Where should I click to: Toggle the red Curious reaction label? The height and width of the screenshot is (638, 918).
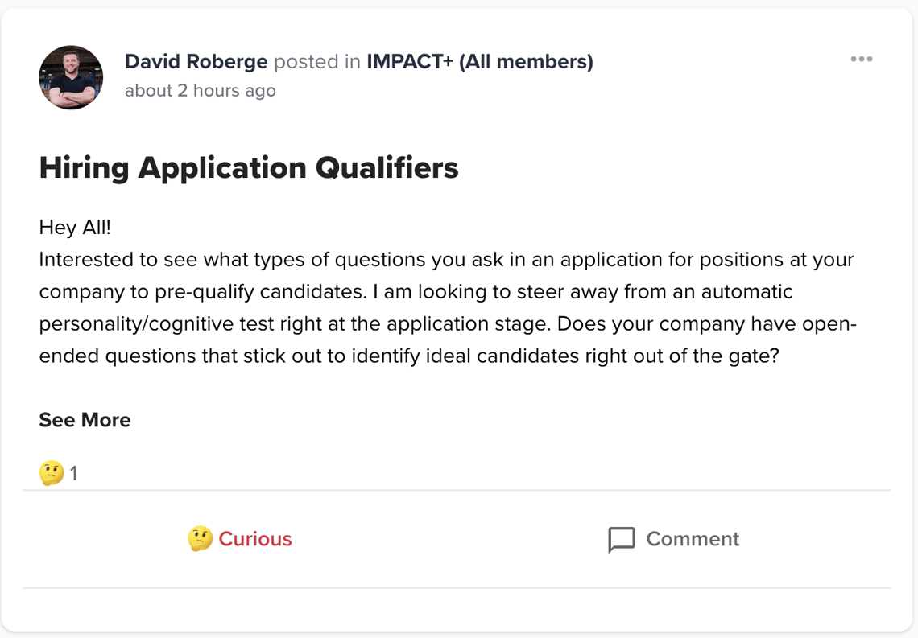coord(255,539)
